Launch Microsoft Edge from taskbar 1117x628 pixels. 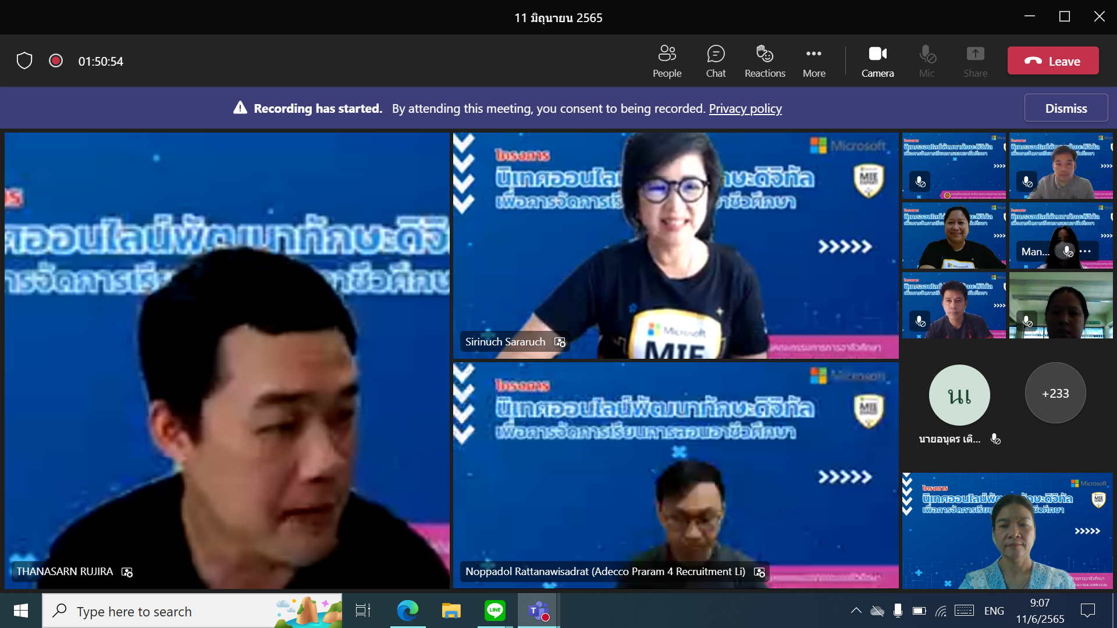click(x=407, y=611)
